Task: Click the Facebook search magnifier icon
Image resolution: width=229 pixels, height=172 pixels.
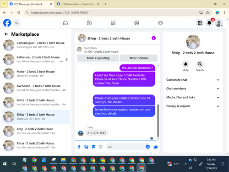Action: [x=16, y=23]
